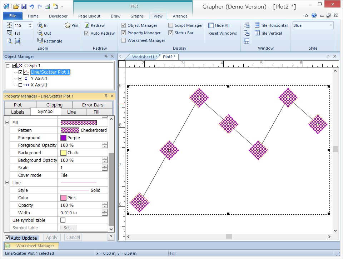Click the Zoom Out icon
343x259 pixels.
pyautogui.click(x=40, y=33)
